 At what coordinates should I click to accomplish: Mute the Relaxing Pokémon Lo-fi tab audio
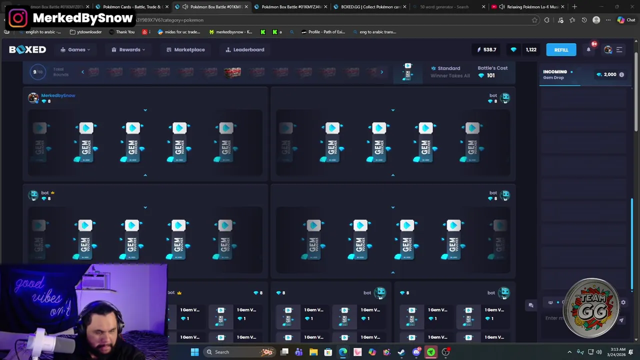pyautogui.click(x=501, y=7)
